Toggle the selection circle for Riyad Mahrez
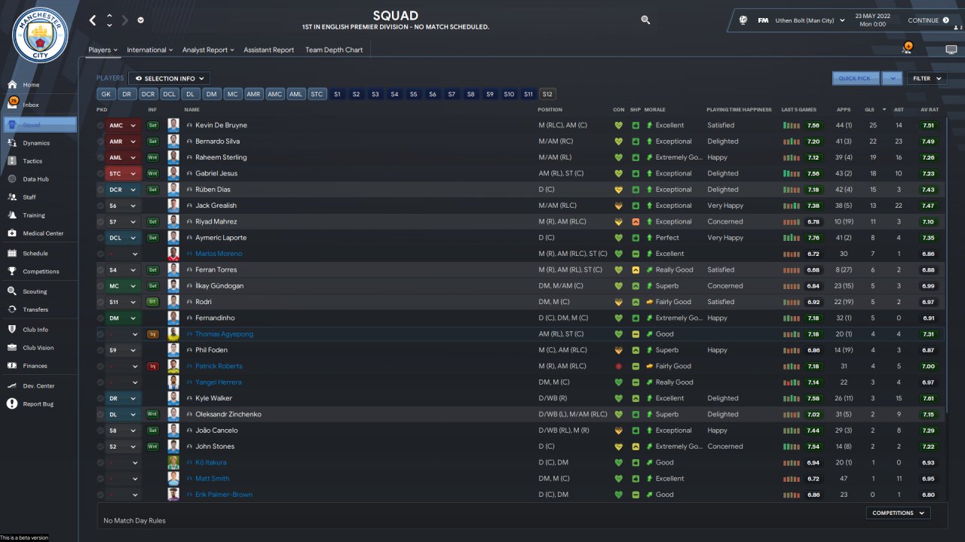965x542 pixels. pyautogui.click(x=100, y=222)
